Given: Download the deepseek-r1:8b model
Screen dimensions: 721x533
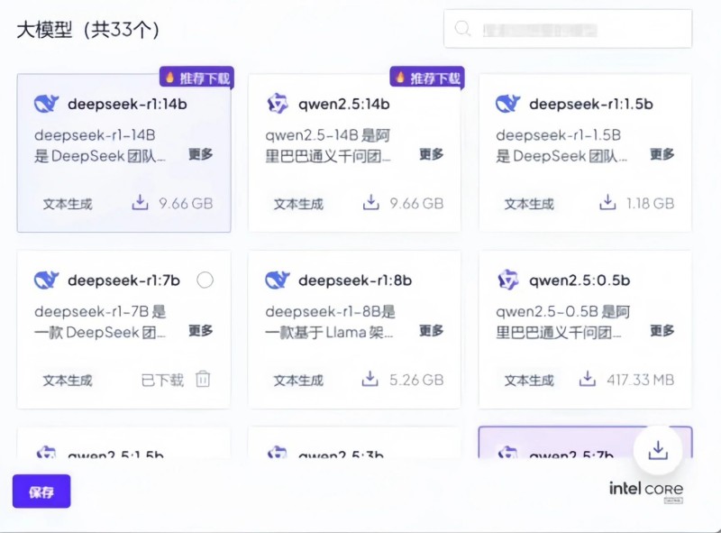Looking at the screenshot, I should (370, 380).
